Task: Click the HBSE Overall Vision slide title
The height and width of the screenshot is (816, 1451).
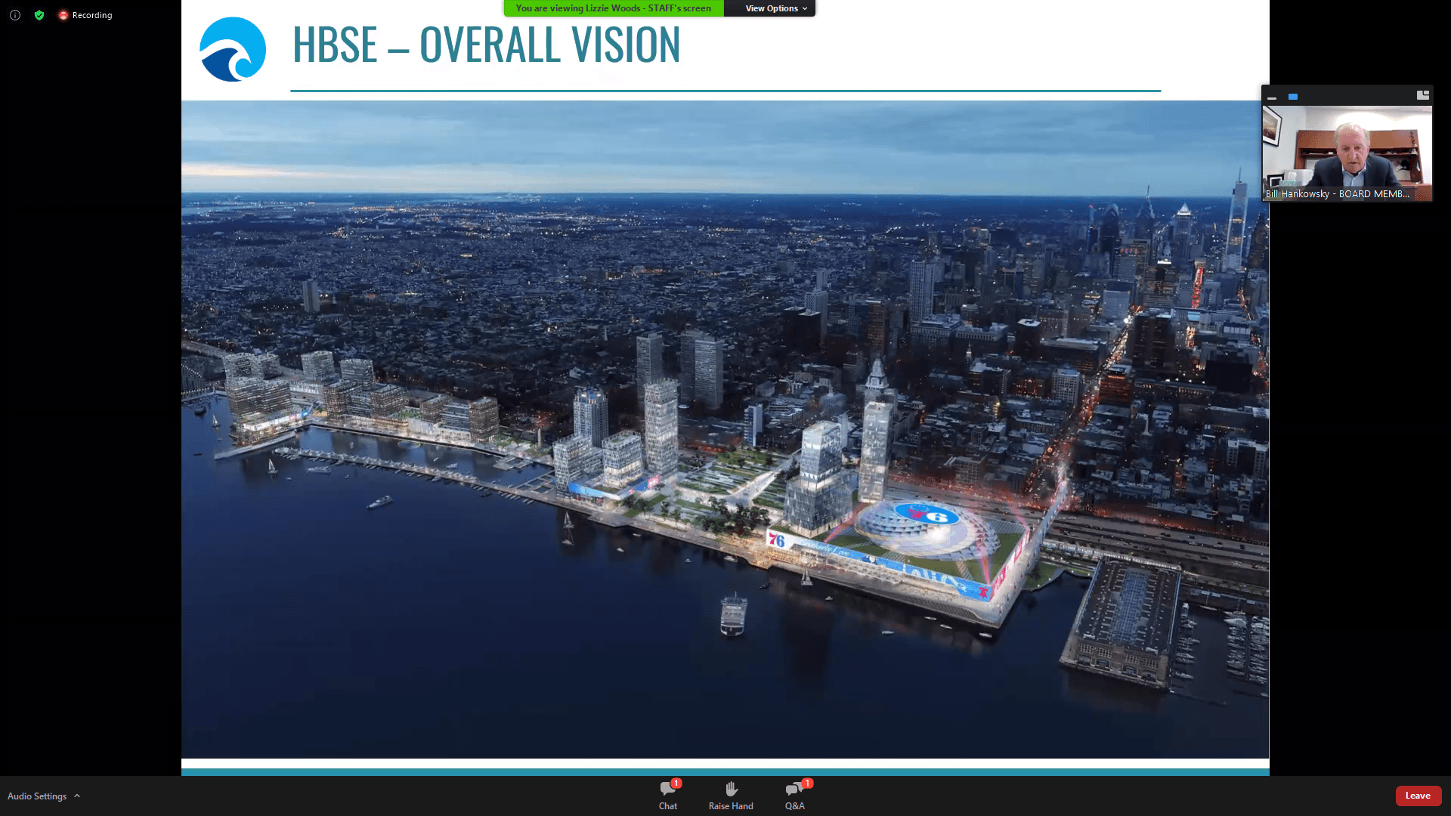Action: coord(486,45)
